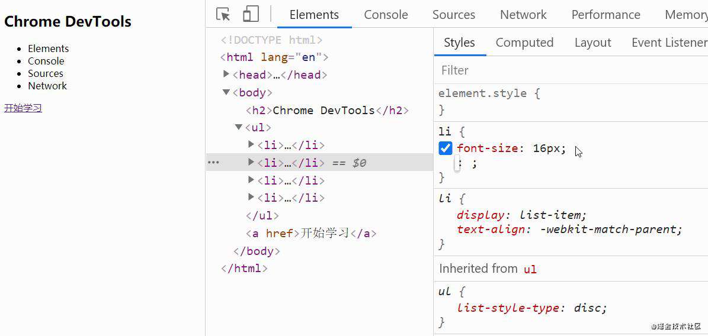Click the ul link after Inherited from
The height and width of the screenshot is (336, 708).
tap(530, 269)
